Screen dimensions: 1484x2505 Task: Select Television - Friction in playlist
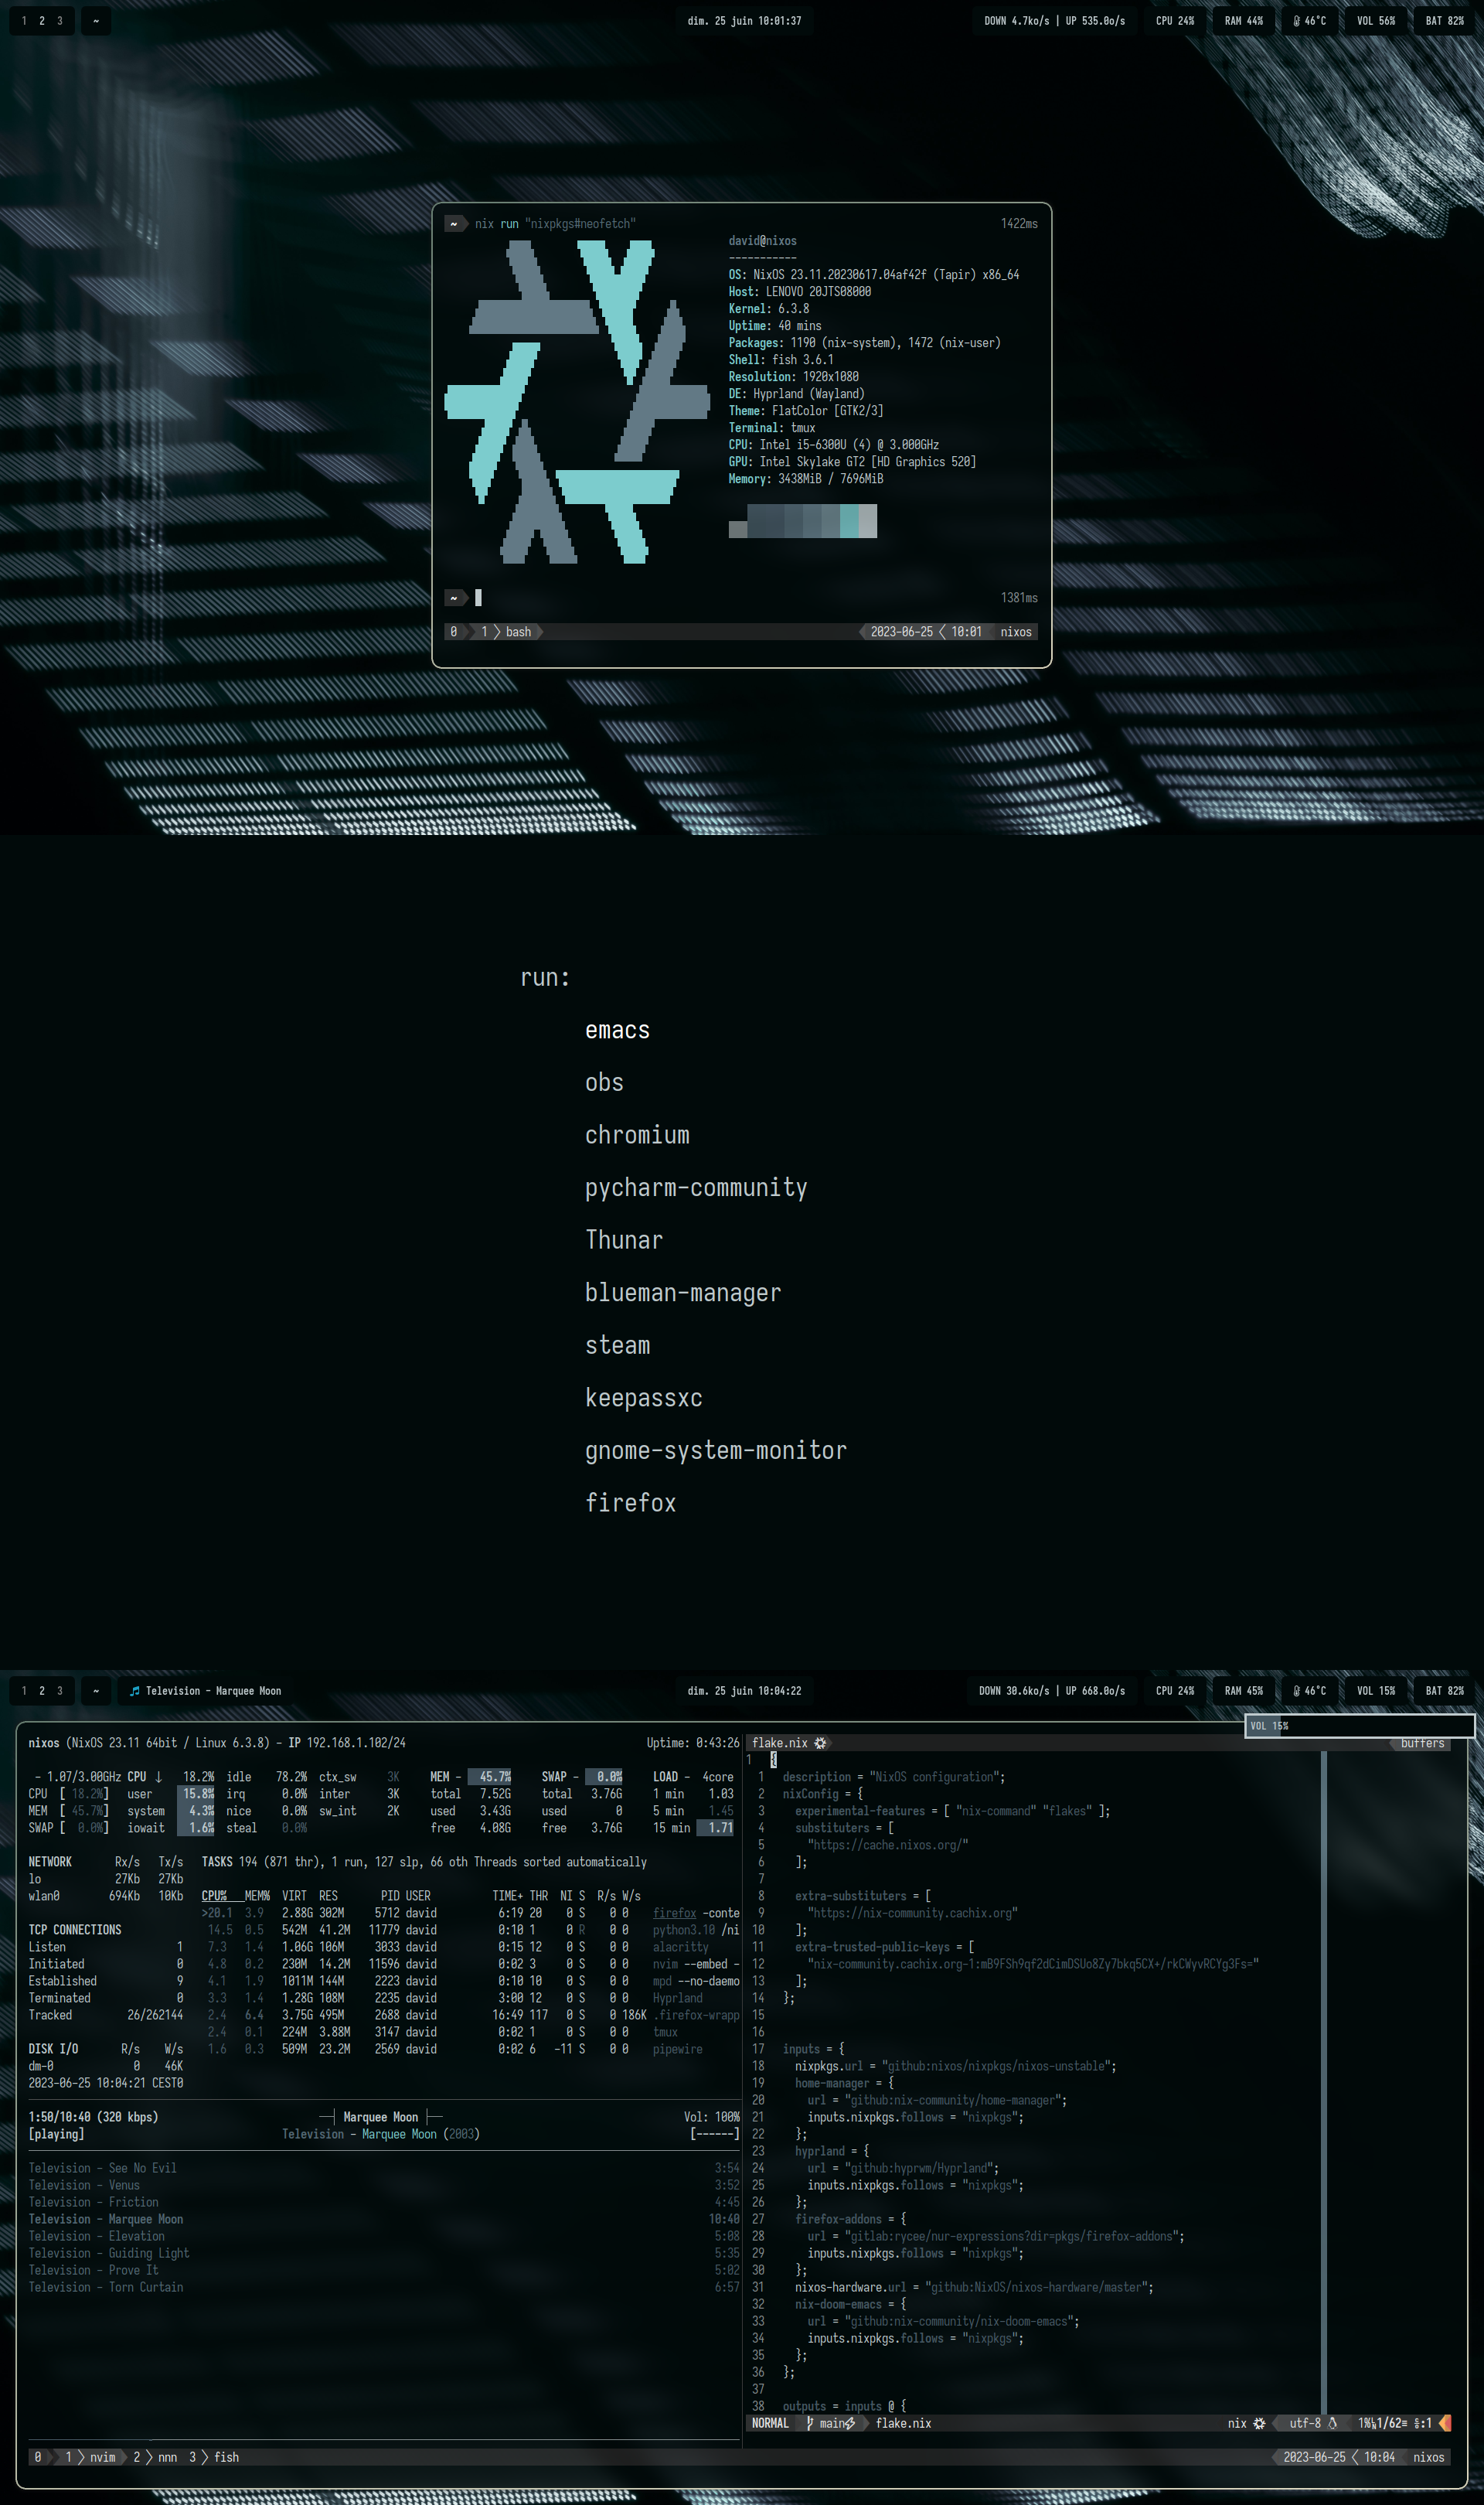click(x=384, y=2202)
